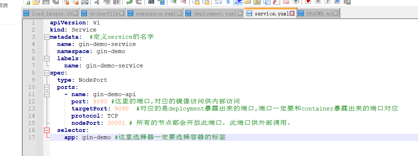Save the current file using the Save icon
Viewport: 418px width, 156px height.
[x=46, y=2]
